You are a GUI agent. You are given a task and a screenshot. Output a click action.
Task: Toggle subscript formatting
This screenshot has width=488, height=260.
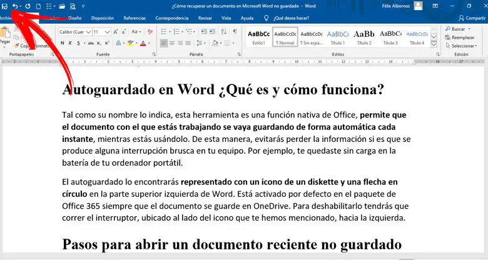tap(99, 43)
